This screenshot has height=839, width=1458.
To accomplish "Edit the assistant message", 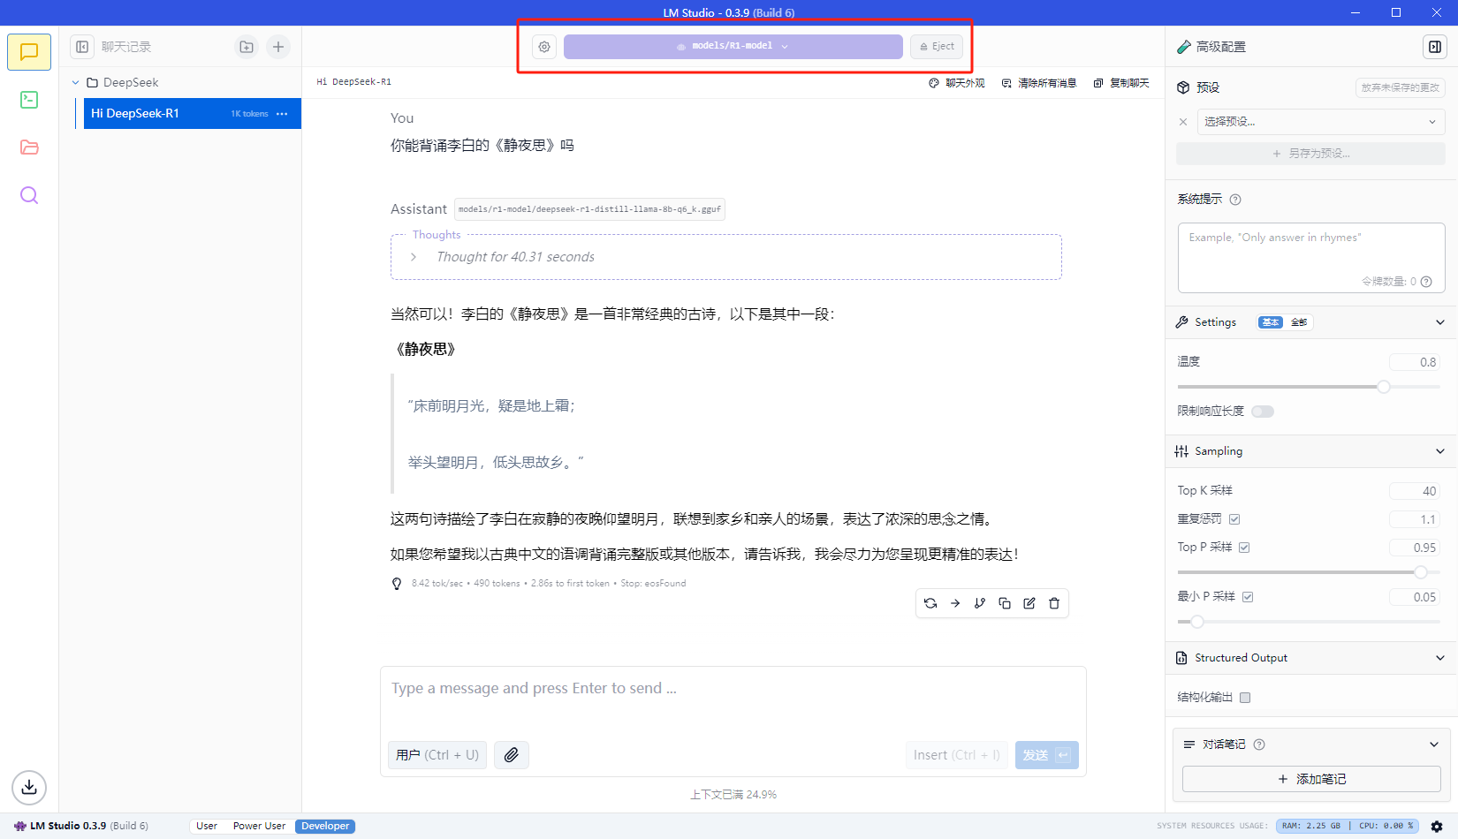I will pyautogui.click(x=1029, y=603).
